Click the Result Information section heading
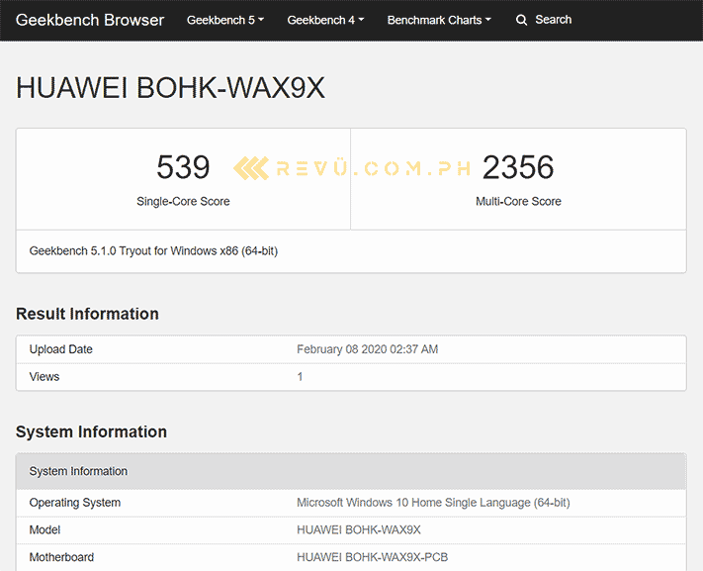703x571 pixels. [x=87, y=314]
